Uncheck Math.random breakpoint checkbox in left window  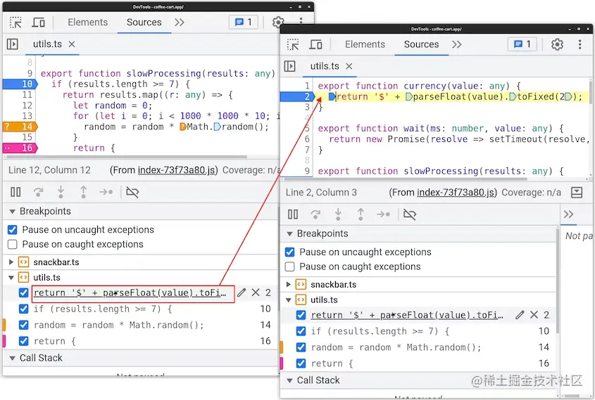(23, 325)
